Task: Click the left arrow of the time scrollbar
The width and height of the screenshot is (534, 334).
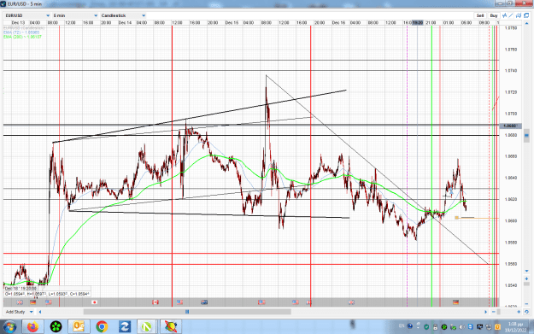Action: pos(40,312)
